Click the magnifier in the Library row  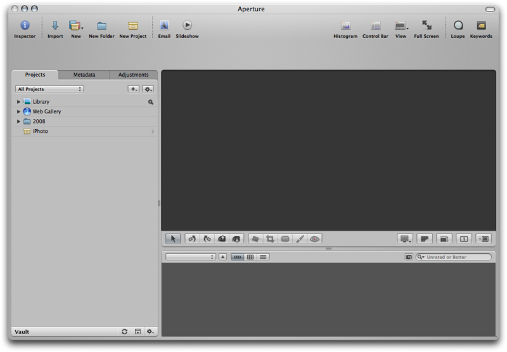click(x=151, y=102)
